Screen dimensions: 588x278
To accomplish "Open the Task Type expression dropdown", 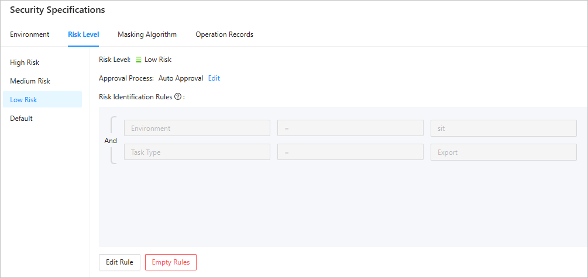I will [197, 152].
